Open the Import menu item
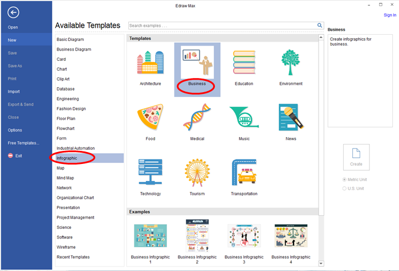399x271 pixels. pyautogui.click(x=14, y=92)
